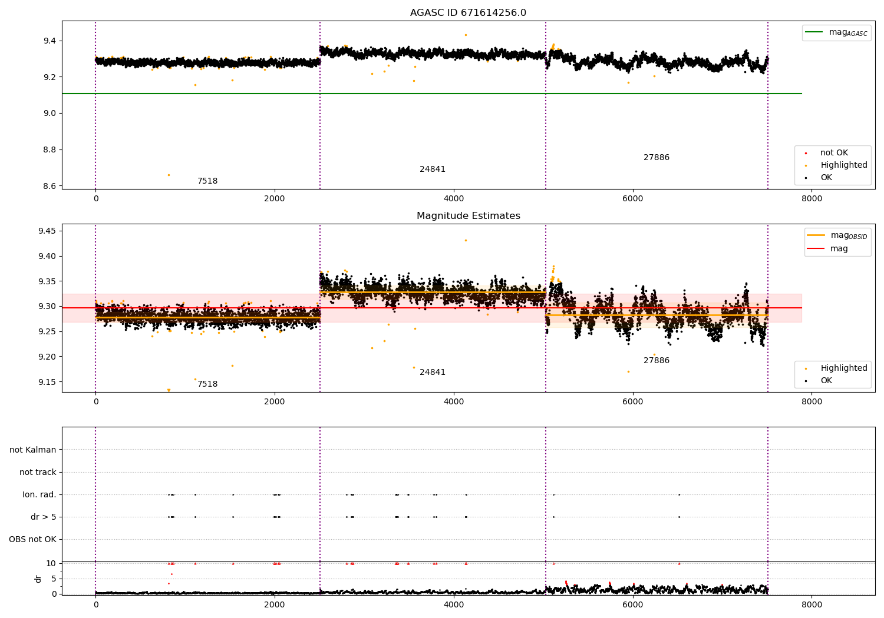Screen dimensions: 884x618
Task: Click the 'dr > 5' axis label
Action: click(x=44, y=517)
